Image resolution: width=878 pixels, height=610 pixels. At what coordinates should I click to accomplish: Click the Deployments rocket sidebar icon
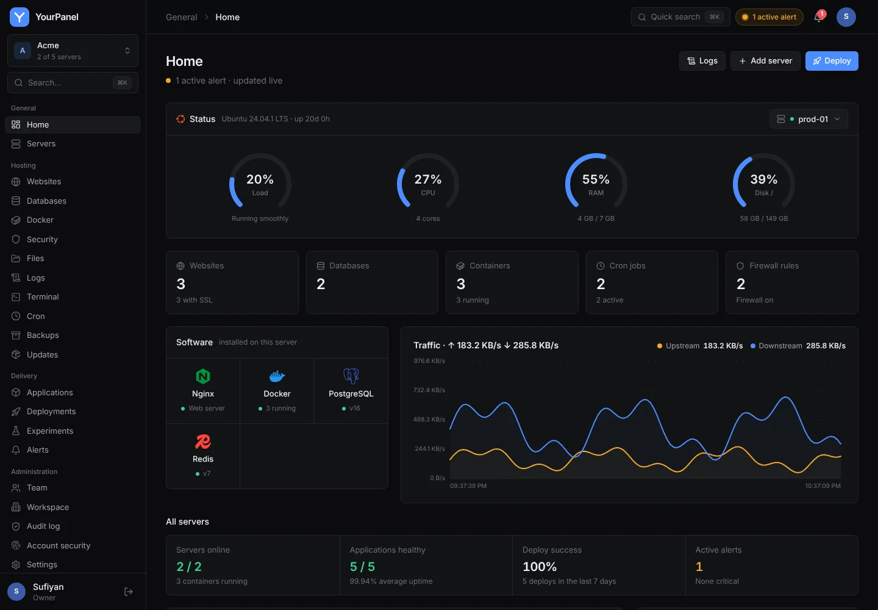(16, 412)
